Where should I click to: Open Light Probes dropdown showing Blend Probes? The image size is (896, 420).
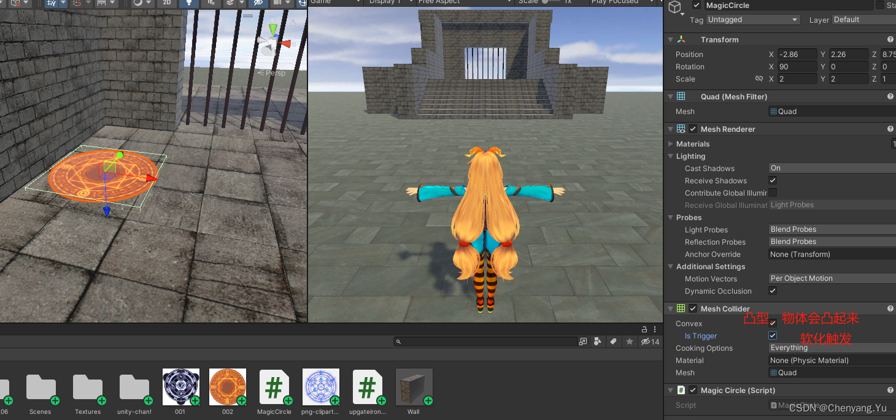832,229
